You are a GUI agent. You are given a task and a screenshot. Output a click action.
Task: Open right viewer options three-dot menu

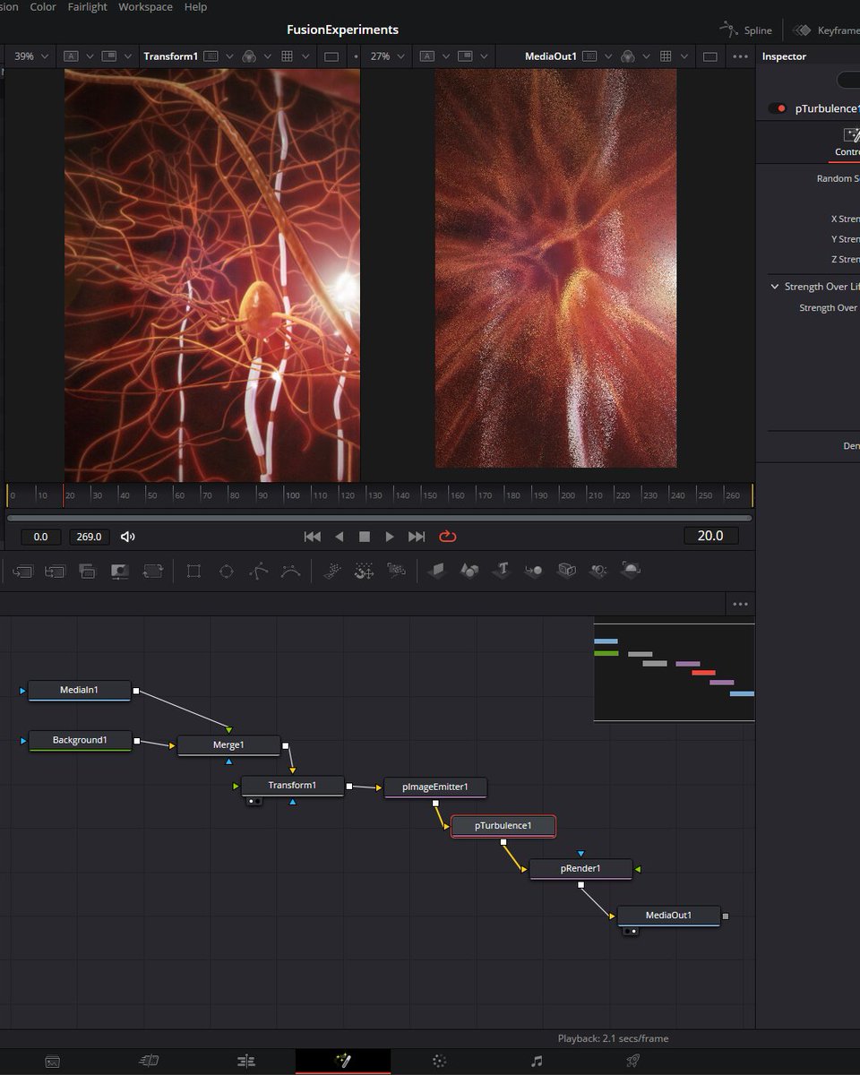[x=740, y=56]
